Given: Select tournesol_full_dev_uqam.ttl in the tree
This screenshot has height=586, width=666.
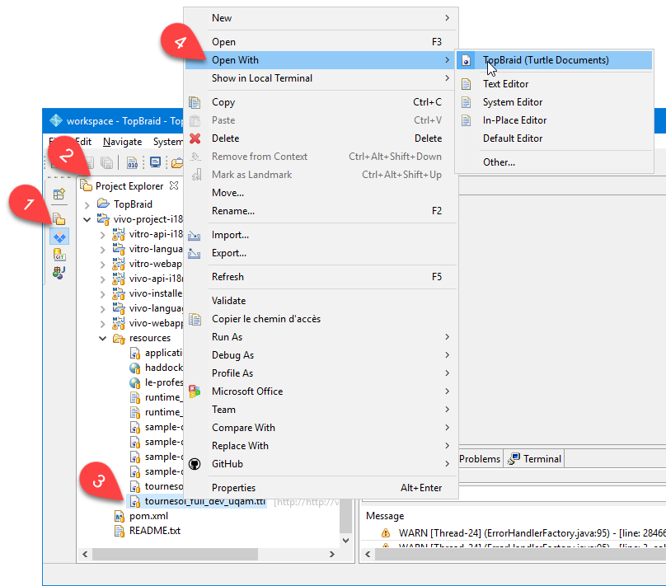Looking at the screenshot, I should 198,501.
